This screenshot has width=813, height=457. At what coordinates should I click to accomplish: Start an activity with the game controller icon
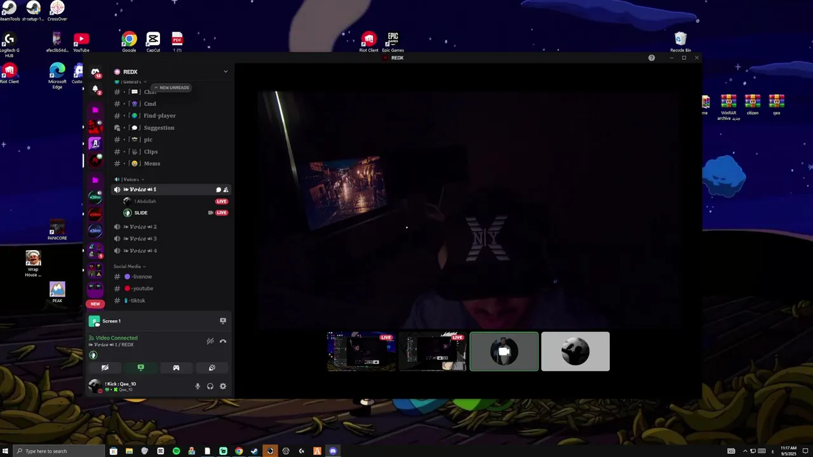[176, 368]
